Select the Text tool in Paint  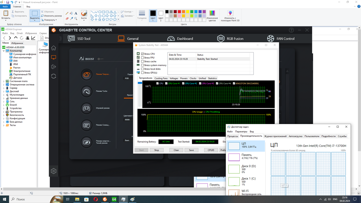(x=76, y=13)
